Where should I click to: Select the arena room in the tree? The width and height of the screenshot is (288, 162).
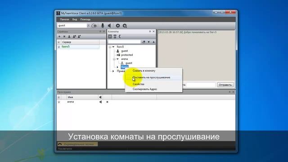click(x=124, y=59)
